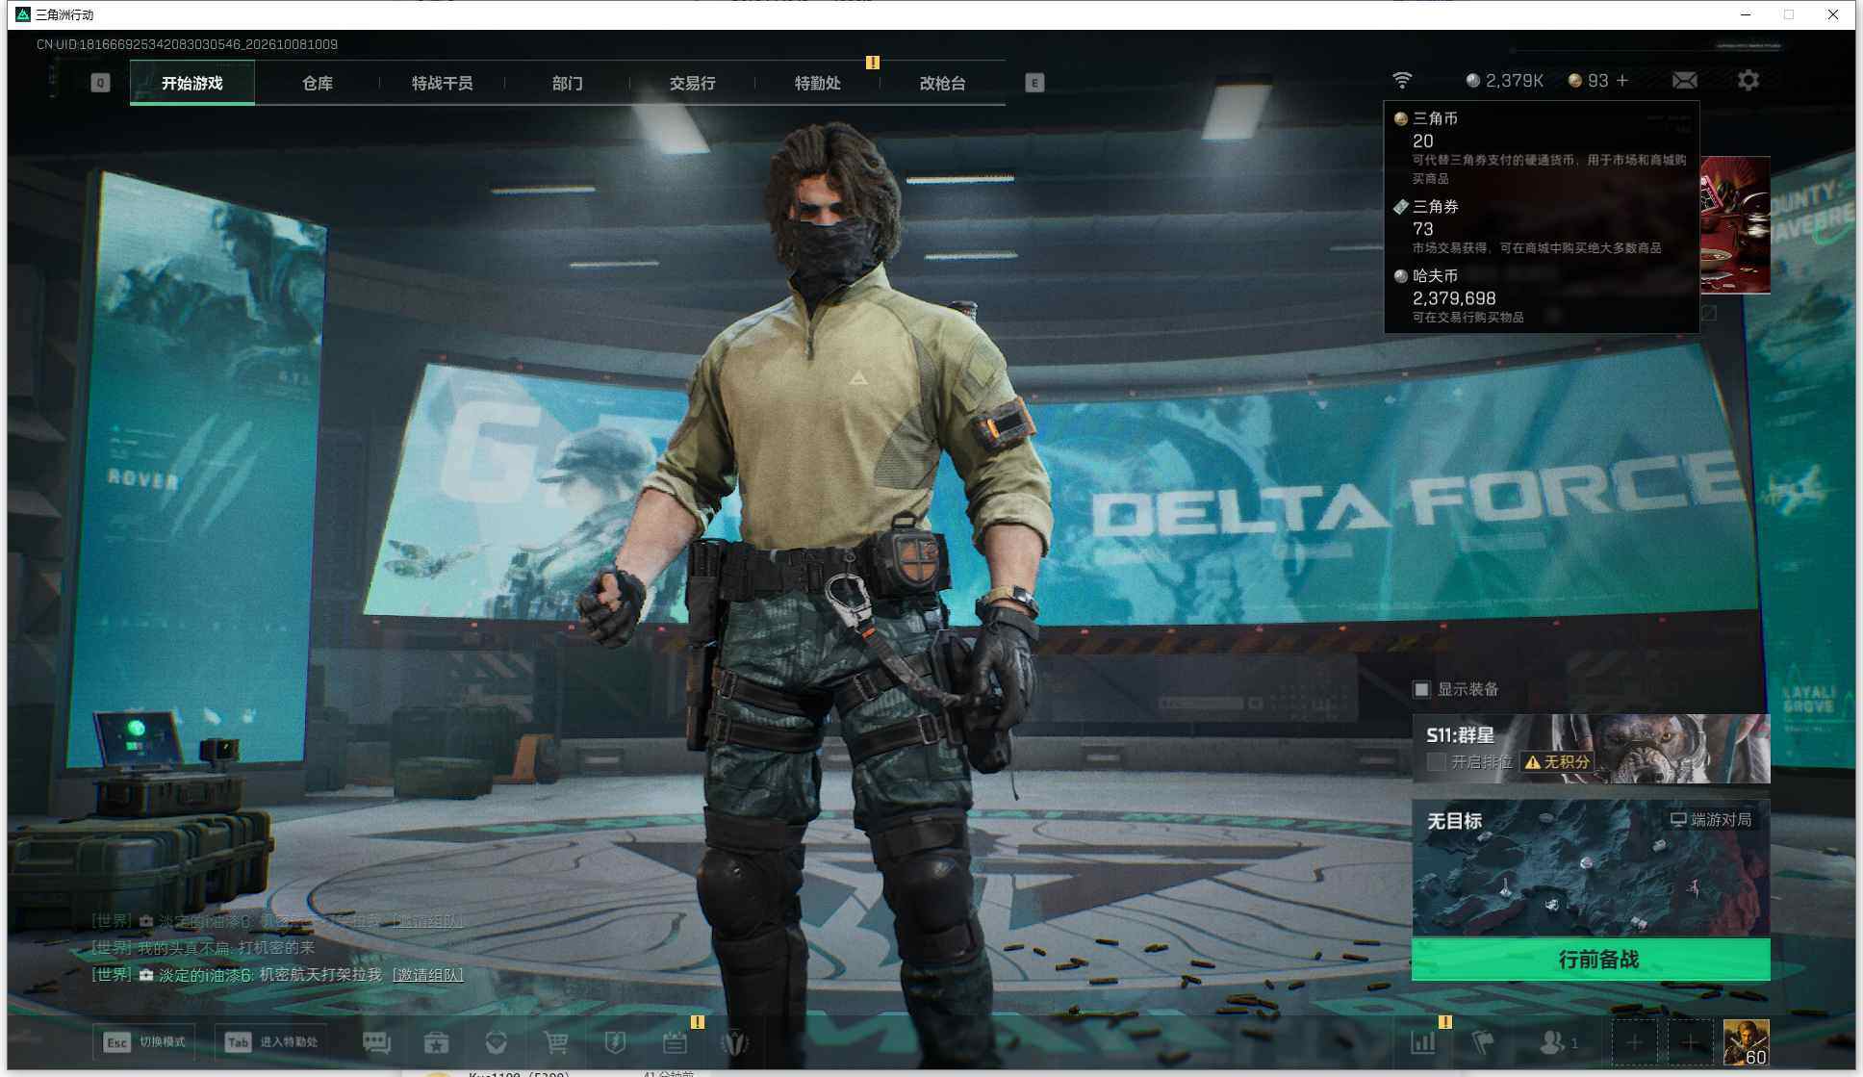This screenshot has width=1863, height=1077.
Task: Click the 无积分 warning tag
Action: point(1557,762)
